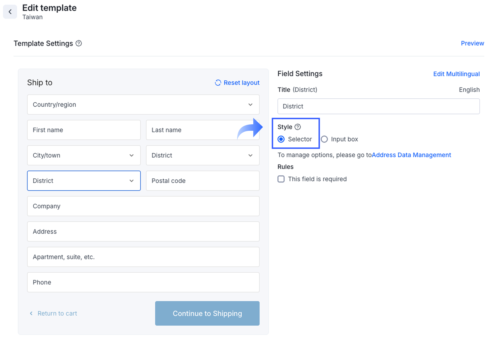Click the Preview link
Screen dimensions: 500x341
[472, 43]
